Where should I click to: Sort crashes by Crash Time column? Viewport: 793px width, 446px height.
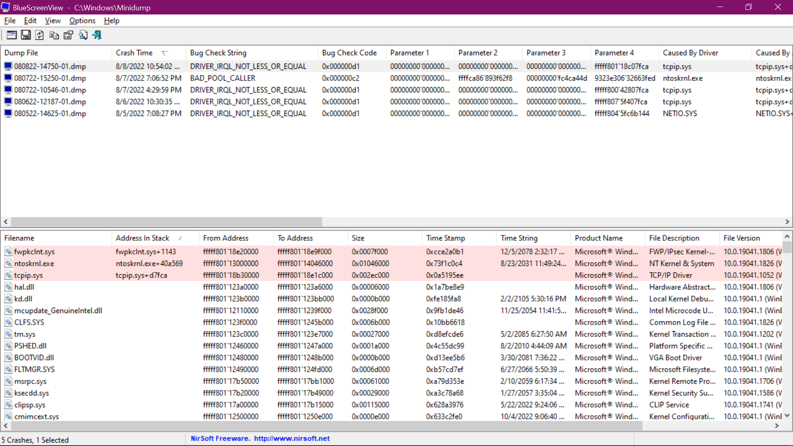[x=134, y=53]
